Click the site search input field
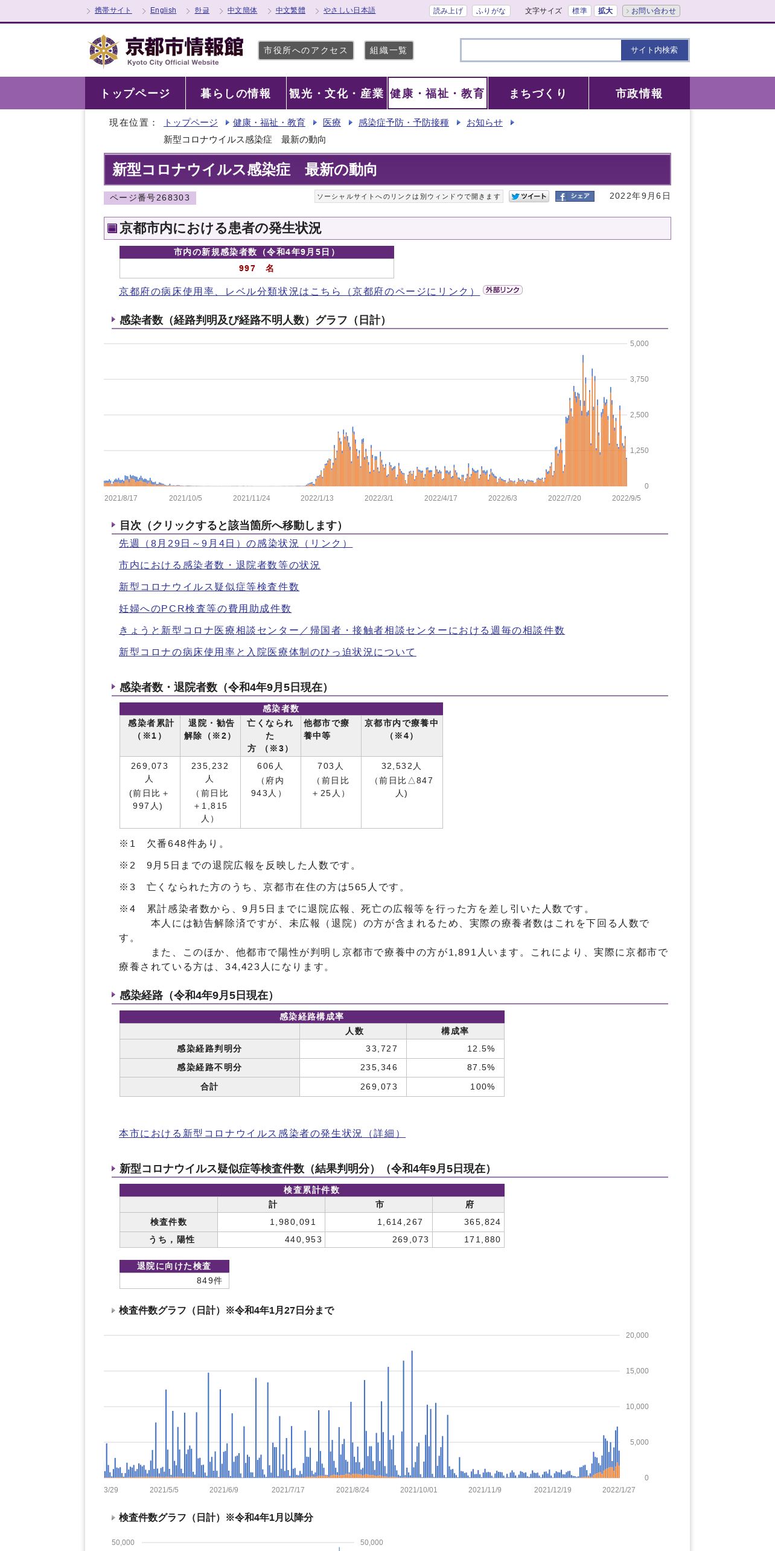This screenshot has height=1551, width=775. (541, 50)
